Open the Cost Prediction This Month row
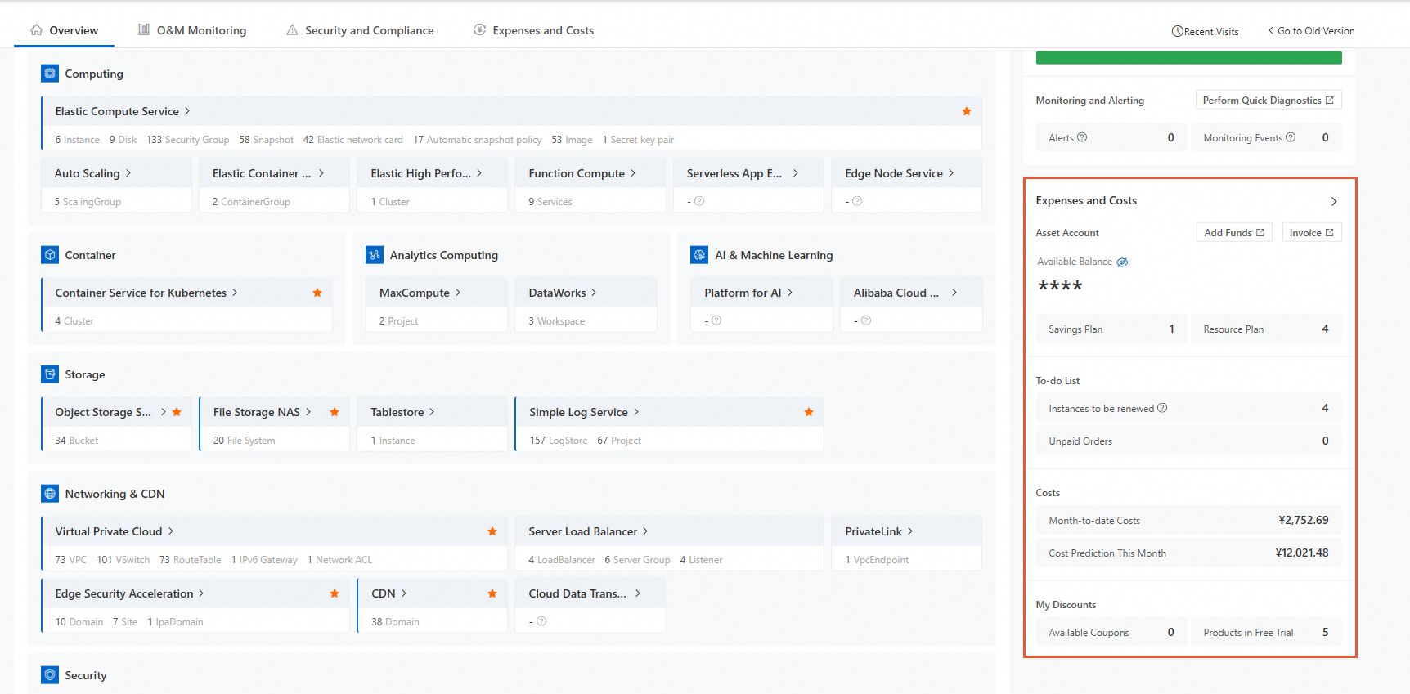The height and width of the screenshot is (694, 1410). coord(1188,553)
